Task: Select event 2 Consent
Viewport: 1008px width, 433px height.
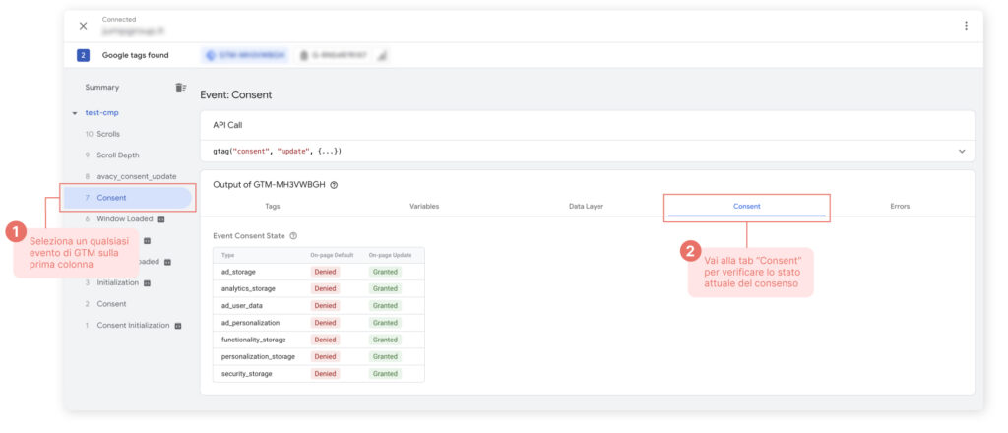Action: point(105,304)
